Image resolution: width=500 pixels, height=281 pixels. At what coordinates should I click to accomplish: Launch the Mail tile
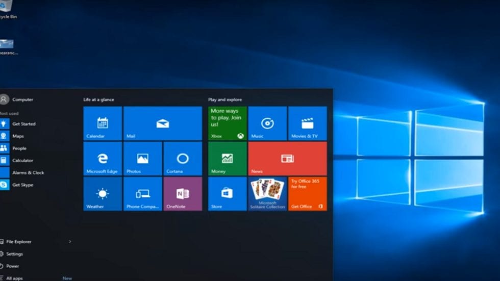click(x=162, y=123)
